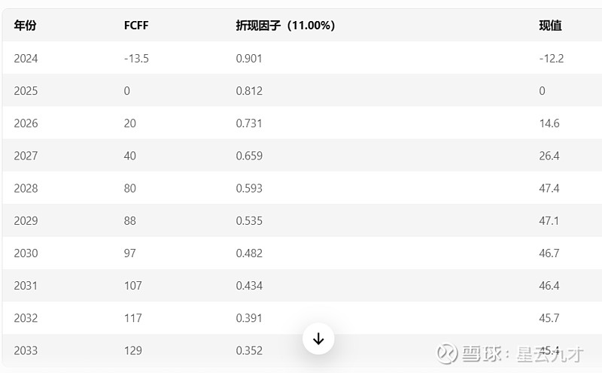The width and height of the screenshot is (602, 373).
Task: Select the FCFF column header
Action: click(x=136, y=26)
